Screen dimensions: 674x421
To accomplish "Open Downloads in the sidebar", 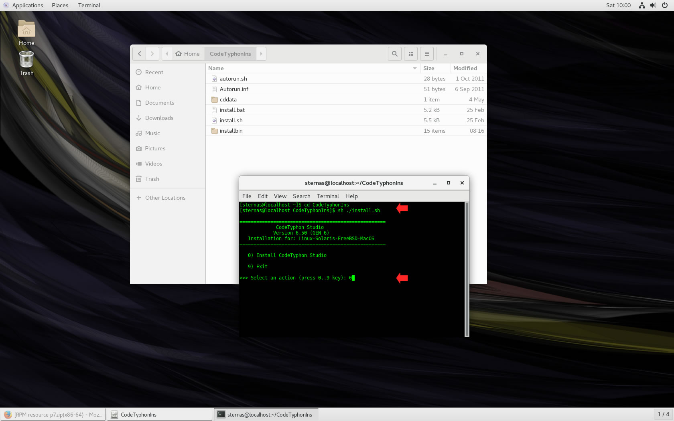I will [x=168, y=118].
